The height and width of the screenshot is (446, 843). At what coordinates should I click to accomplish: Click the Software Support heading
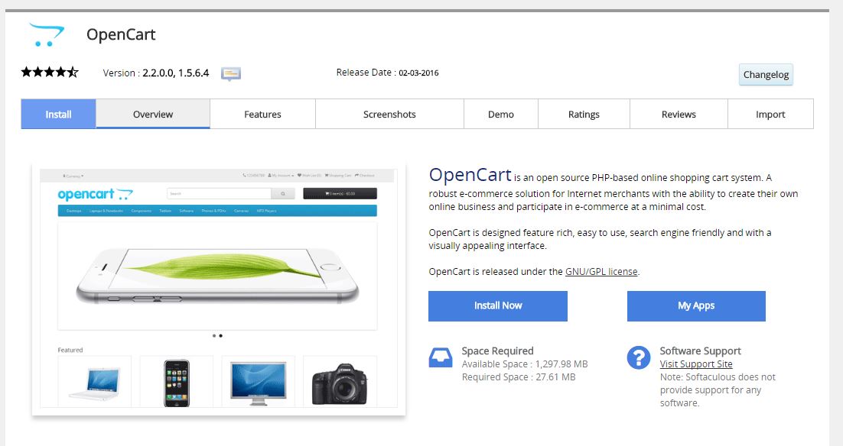coord(700,351)
